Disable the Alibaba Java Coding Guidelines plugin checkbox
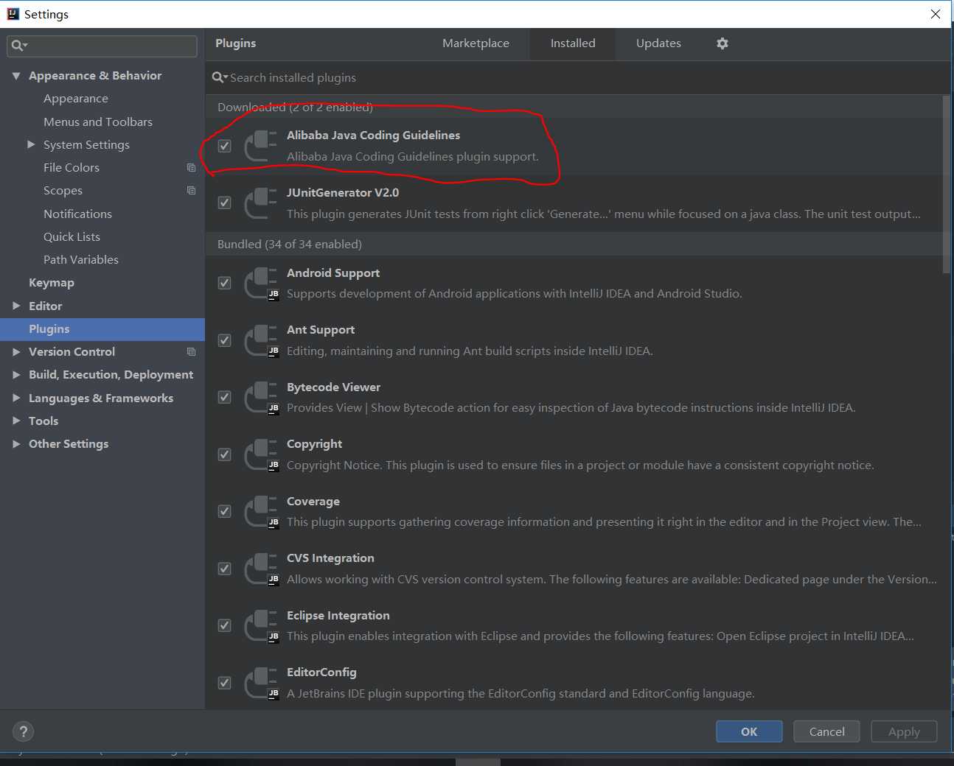Image resolution: width=954 pixels, height=766 pixels. (x=225, y=146)
